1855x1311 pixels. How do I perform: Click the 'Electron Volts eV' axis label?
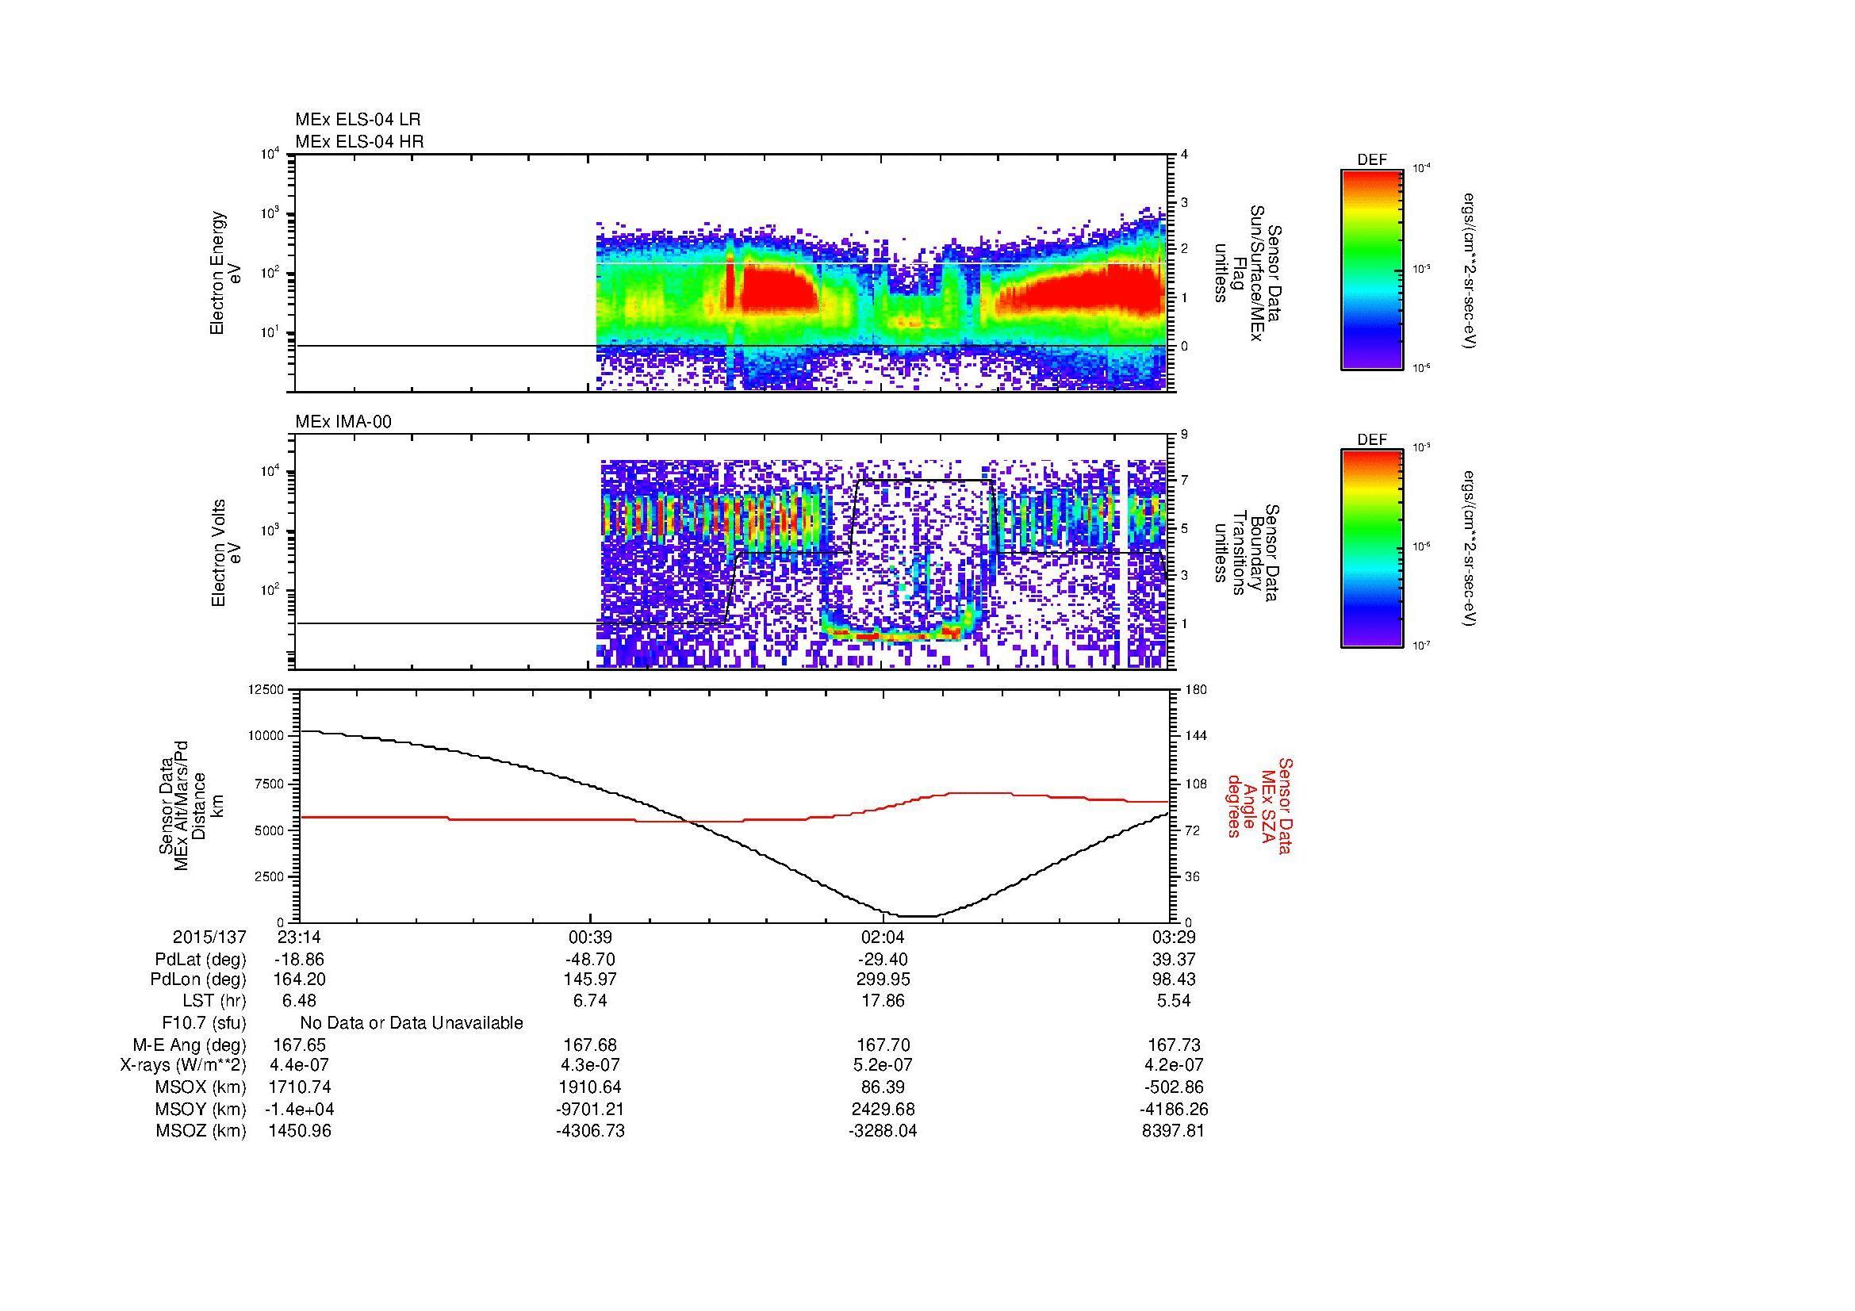tap(226, 553)
